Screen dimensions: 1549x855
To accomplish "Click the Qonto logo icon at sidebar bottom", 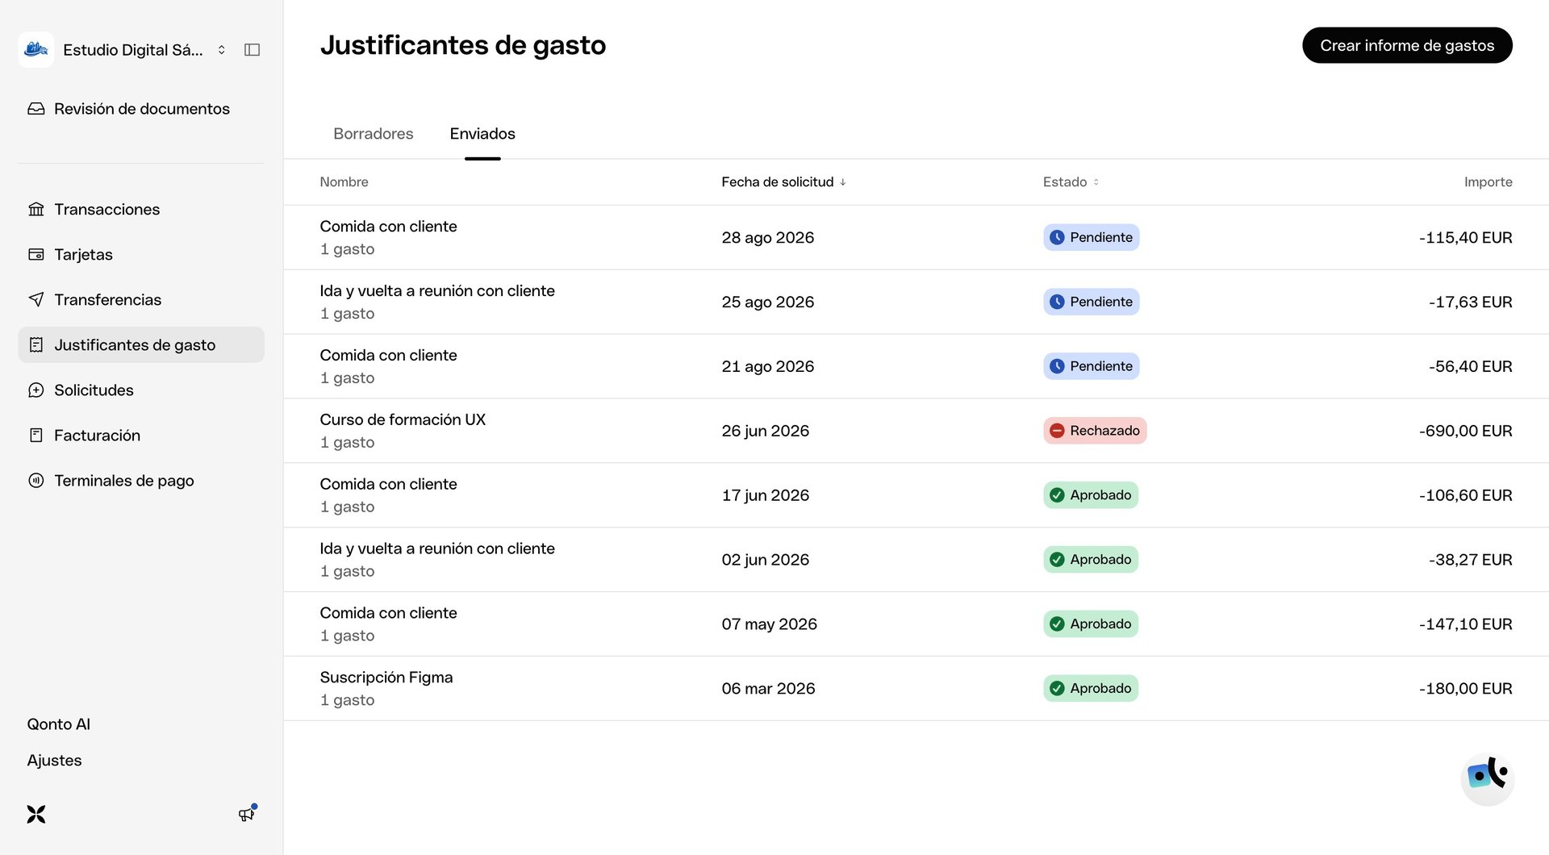I will tap(36, 814).
